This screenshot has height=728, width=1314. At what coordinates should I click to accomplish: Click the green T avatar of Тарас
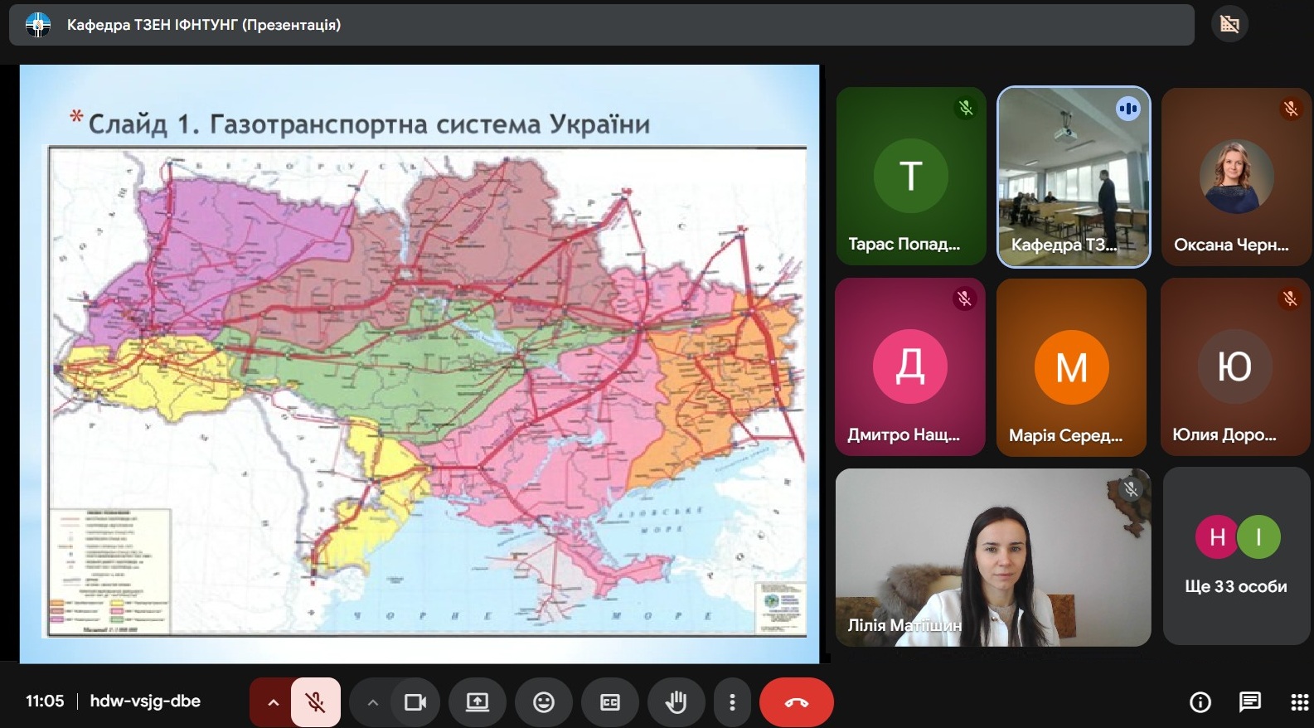(x=910, y=176)
